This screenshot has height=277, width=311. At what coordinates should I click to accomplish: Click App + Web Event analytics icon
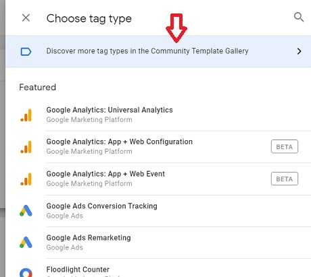(26, 179)
